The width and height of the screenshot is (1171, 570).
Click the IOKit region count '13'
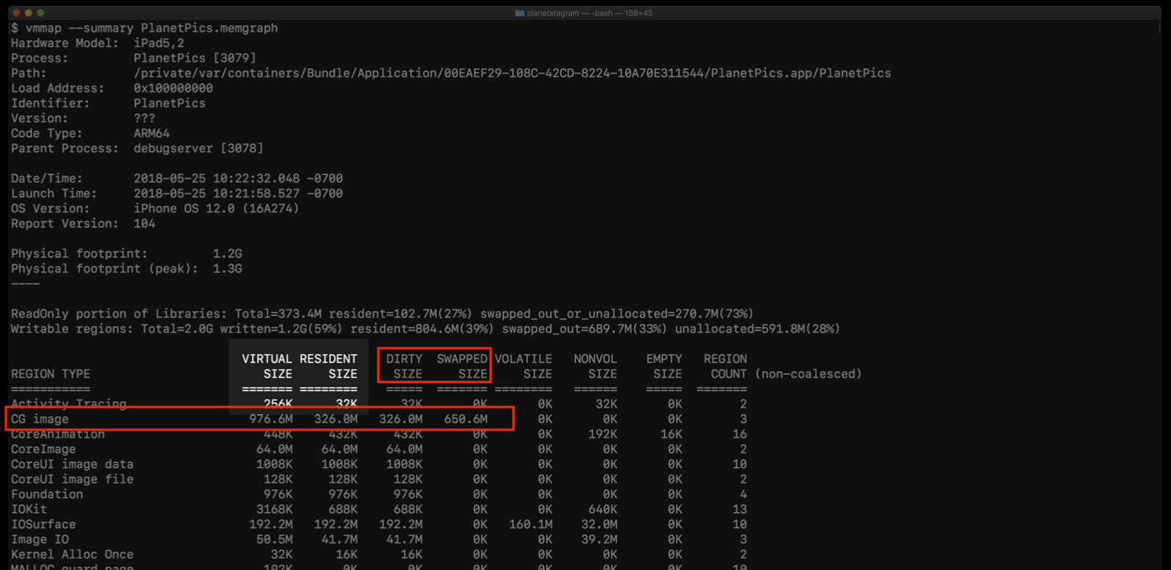pyautogui.click(x=740, y=510)
